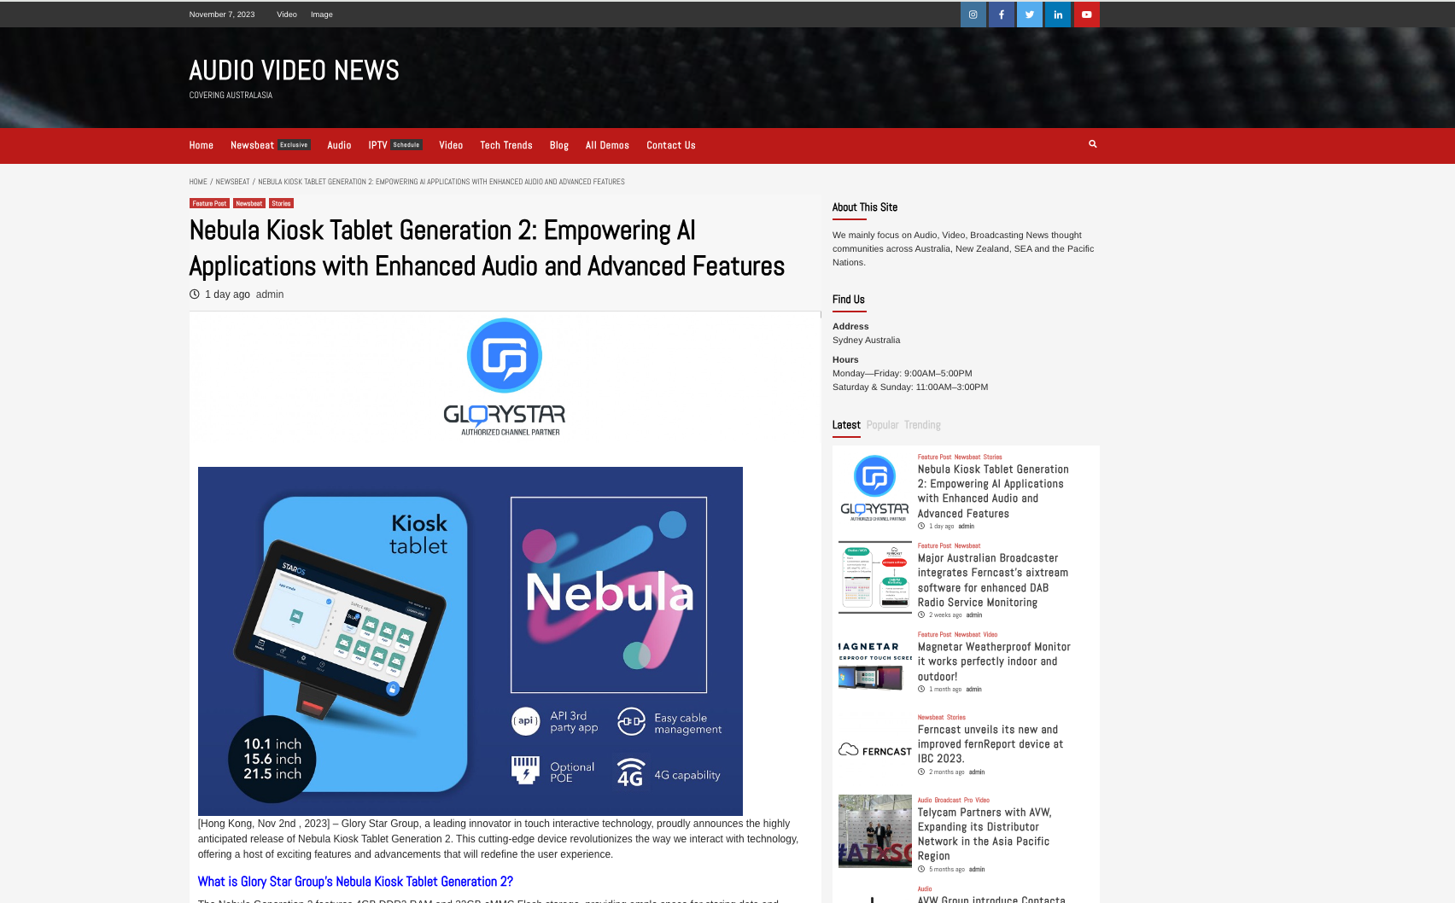This screenshot has width=1455, height=903.
Task: Open the Tech Trends menu item
Action: (x=505, y=145)
